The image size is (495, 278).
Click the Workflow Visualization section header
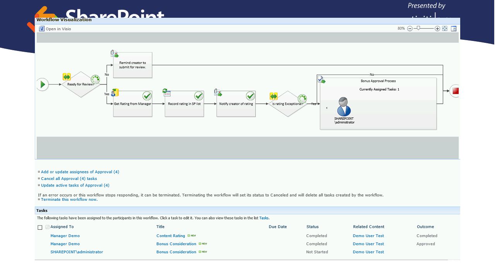pyautogui.click(x=64, y=20)
